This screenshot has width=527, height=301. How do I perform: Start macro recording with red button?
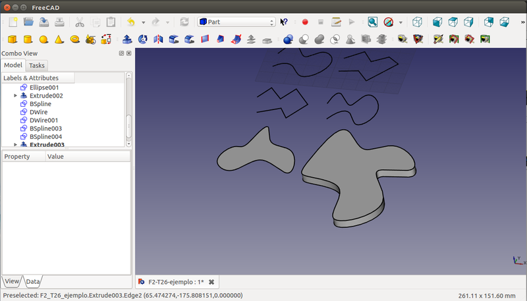tap(305, 22)
